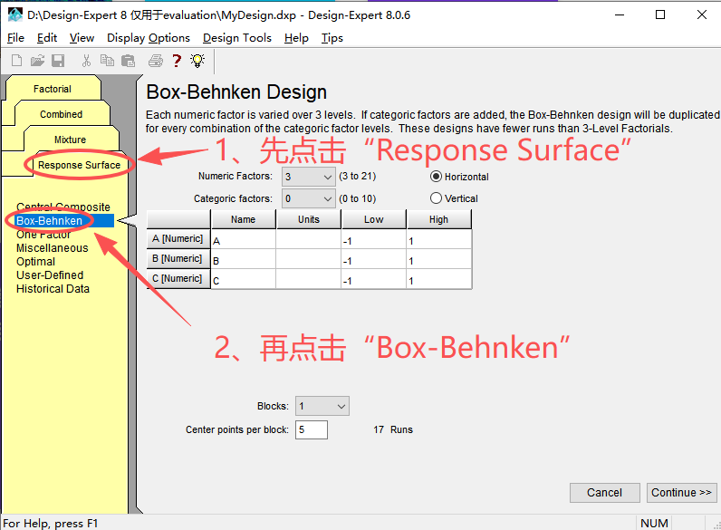Click the New Design toolbar icon
Screen dimensions: 721x530
(16, 61)
